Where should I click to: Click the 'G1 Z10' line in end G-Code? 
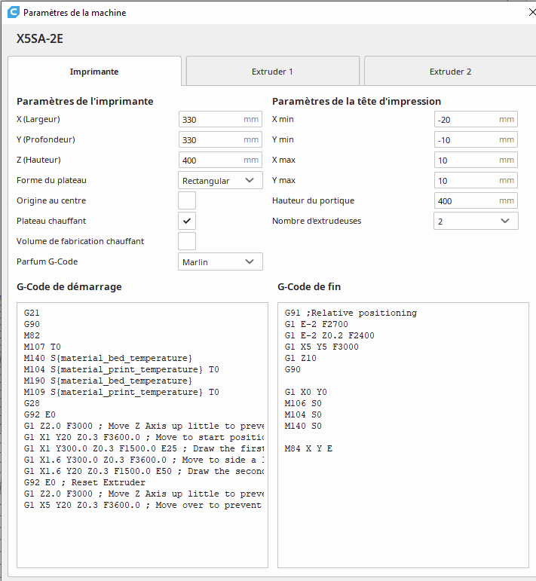point(301,358)
